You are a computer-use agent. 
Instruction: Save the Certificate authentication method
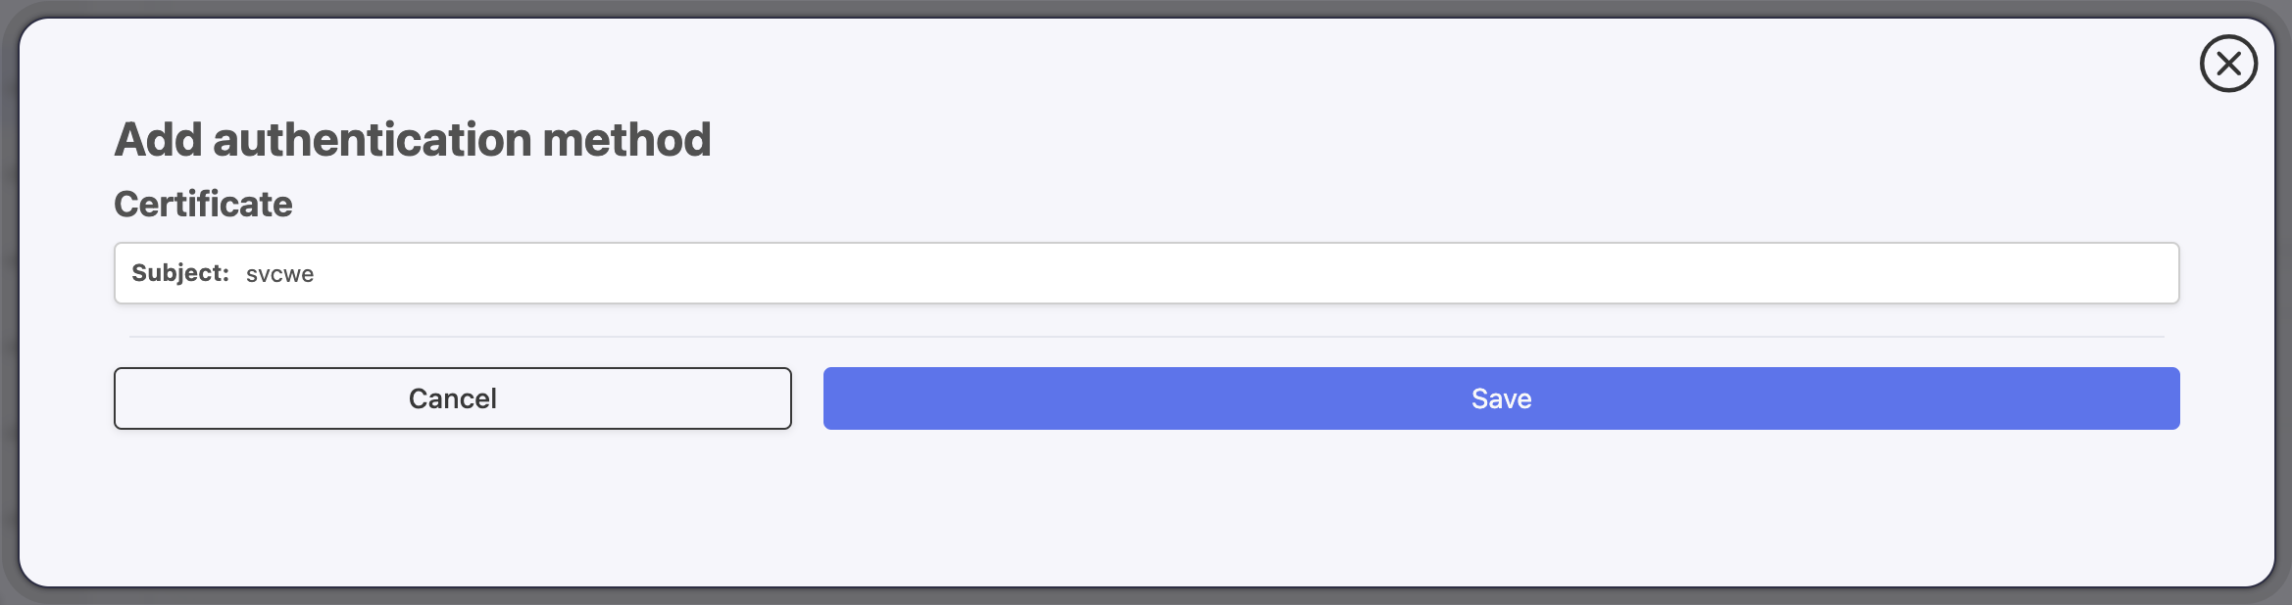(x=1500, y=397)
